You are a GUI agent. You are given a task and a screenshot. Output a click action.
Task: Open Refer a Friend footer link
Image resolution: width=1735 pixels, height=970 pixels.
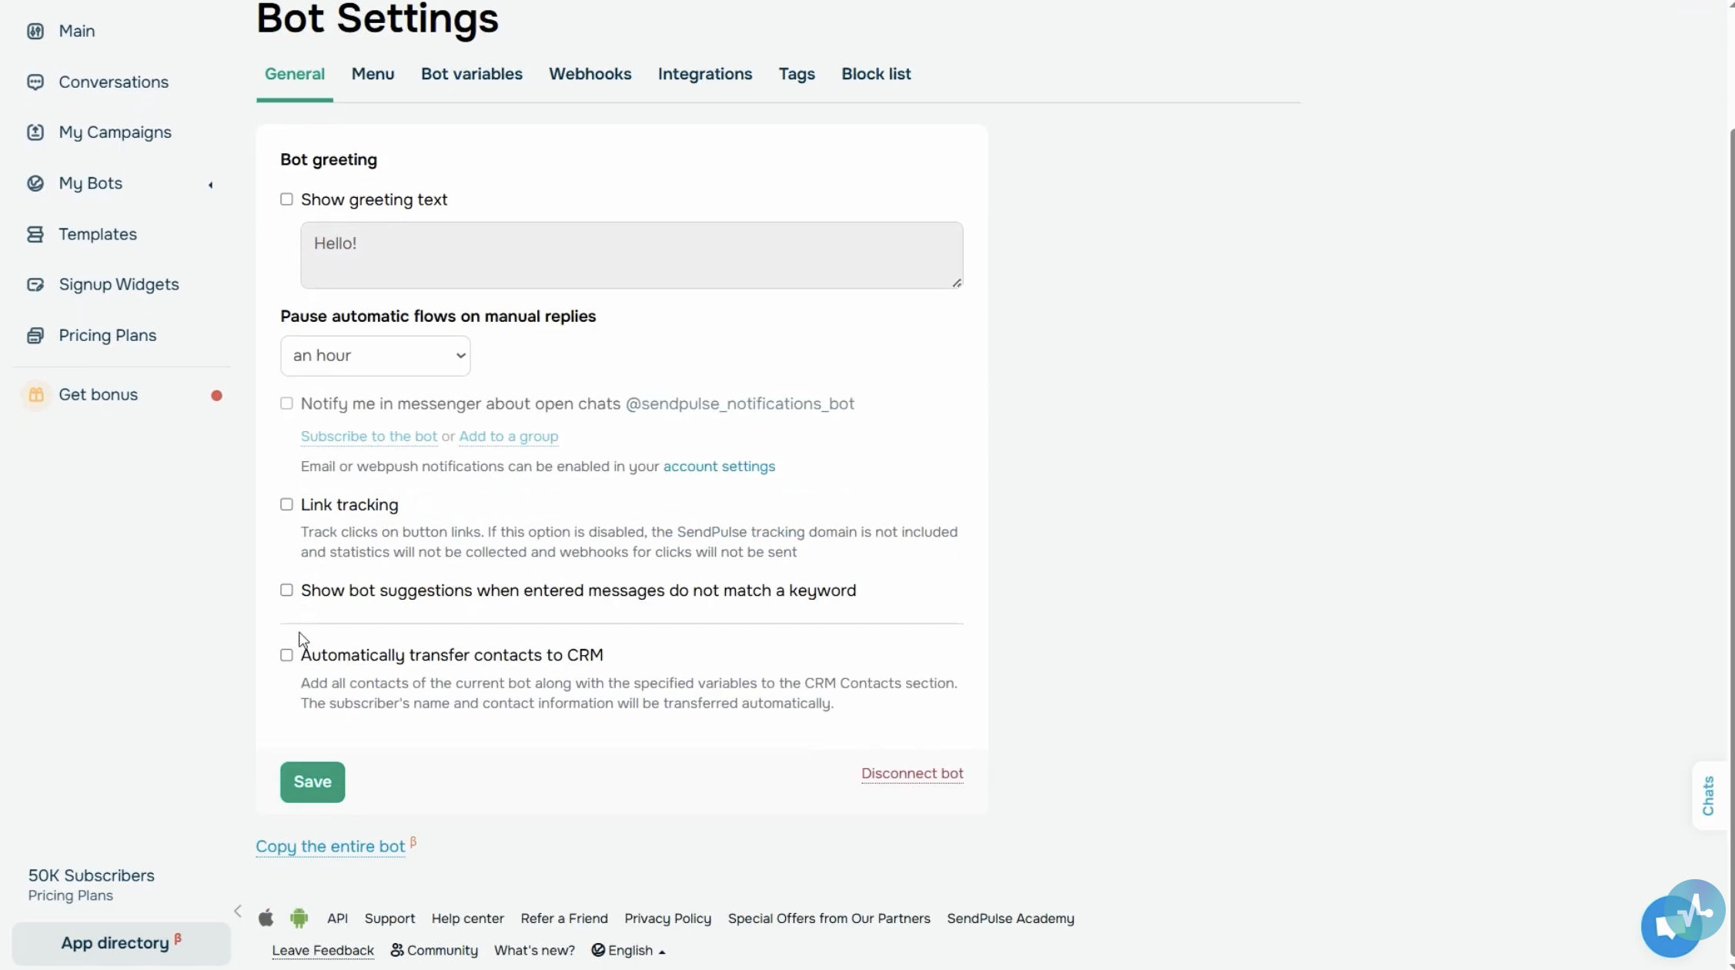pyautogui.click(x=564, y=918)
